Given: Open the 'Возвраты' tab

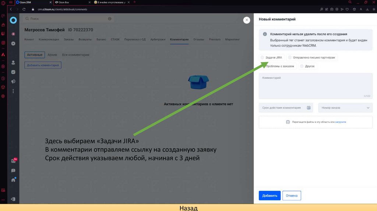Looking at the screenshot, I should coord(85,39).
